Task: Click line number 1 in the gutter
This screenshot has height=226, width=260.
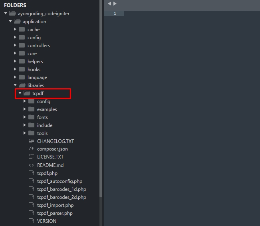Action: [115, 14]
